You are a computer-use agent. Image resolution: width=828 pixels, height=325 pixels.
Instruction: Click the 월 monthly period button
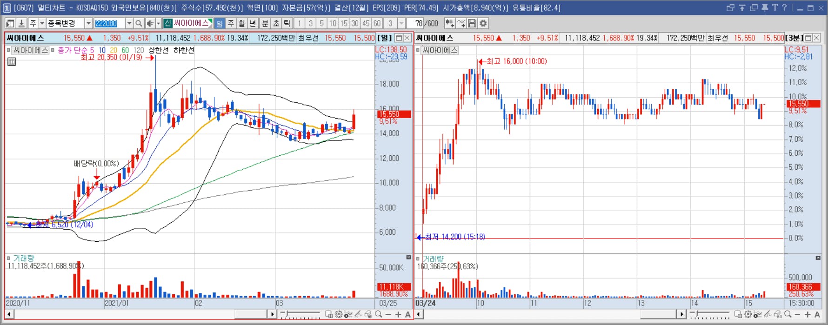point(242,23)
